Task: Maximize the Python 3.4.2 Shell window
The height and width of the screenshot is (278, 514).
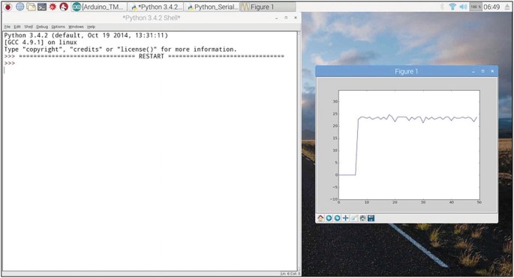Action: 286,18
